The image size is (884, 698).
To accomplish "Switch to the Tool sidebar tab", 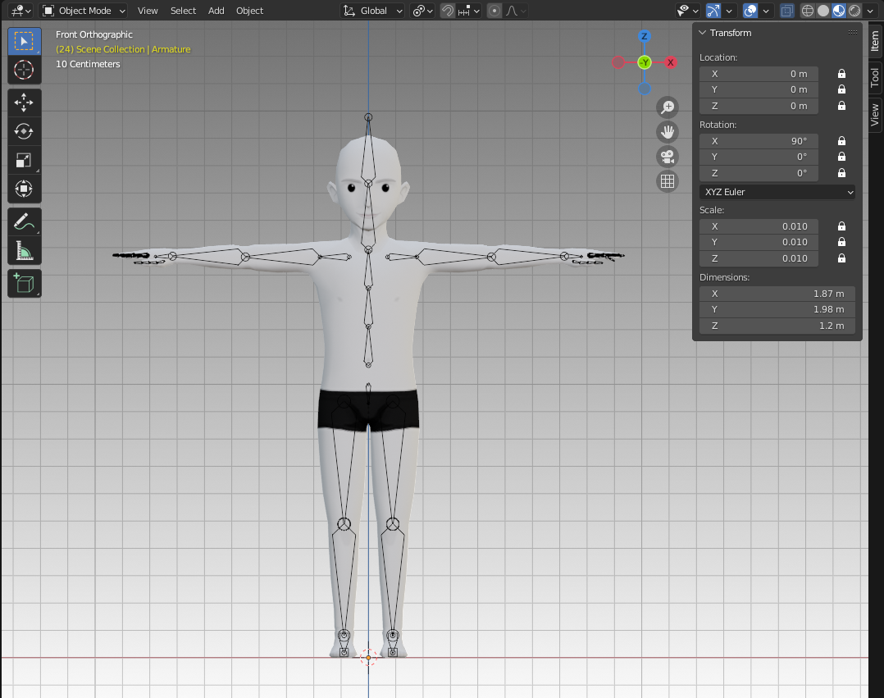I will pos(874,78).
